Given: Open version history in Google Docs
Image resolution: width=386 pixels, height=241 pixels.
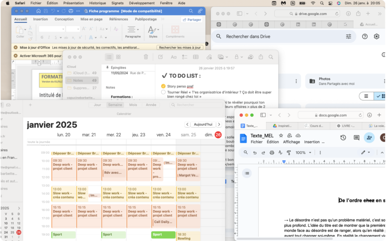Looking at the screenshot, I should pyautogui.click(x=343, y=138).
